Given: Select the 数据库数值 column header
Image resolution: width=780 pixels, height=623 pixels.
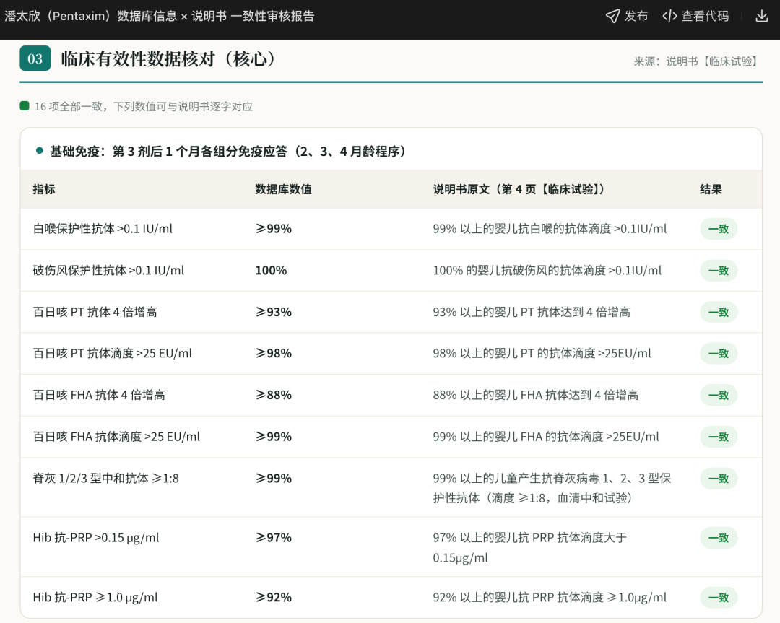Looking at the screenshot, I should point(283,189).
